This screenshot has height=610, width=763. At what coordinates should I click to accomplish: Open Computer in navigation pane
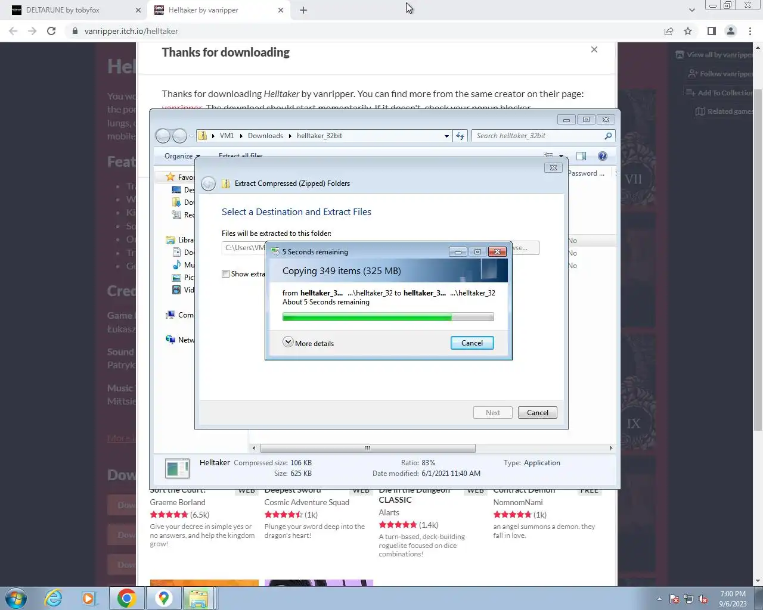click(x=179, y=315)
